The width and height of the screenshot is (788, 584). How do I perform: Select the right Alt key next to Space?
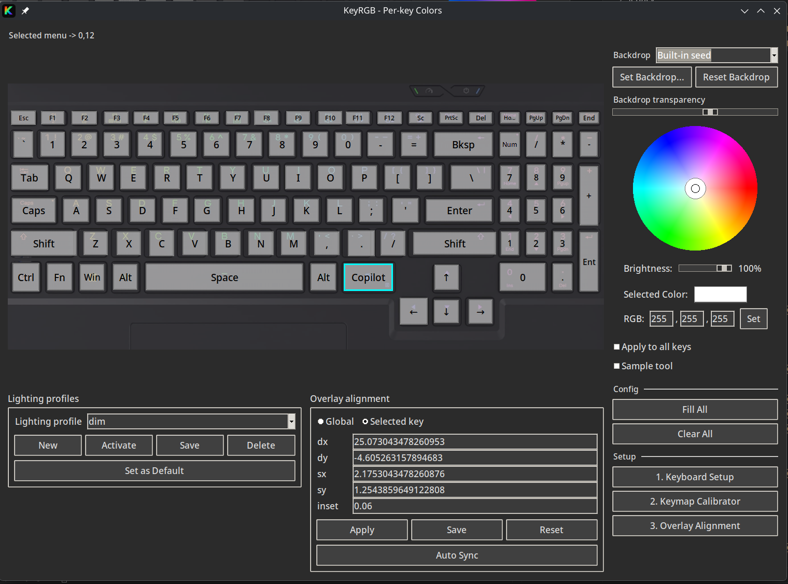point(323,277)
